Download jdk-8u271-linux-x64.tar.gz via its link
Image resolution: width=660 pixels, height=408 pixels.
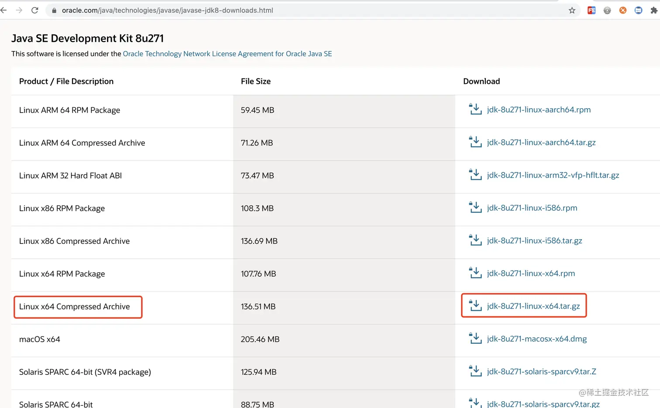point(533,306)
